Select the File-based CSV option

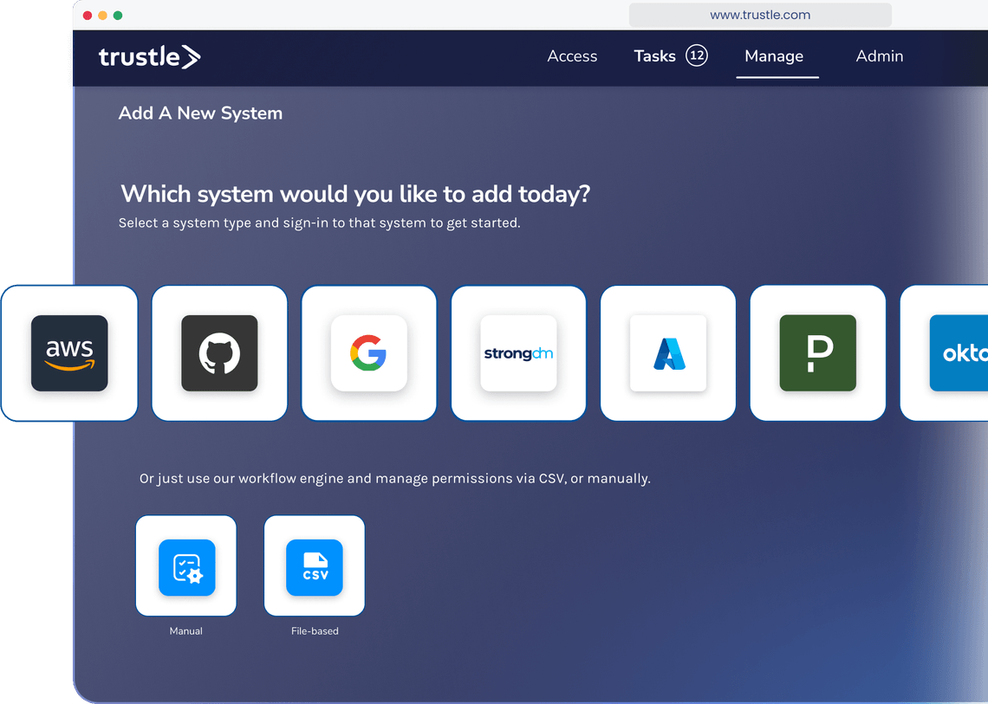coord(315,565)
